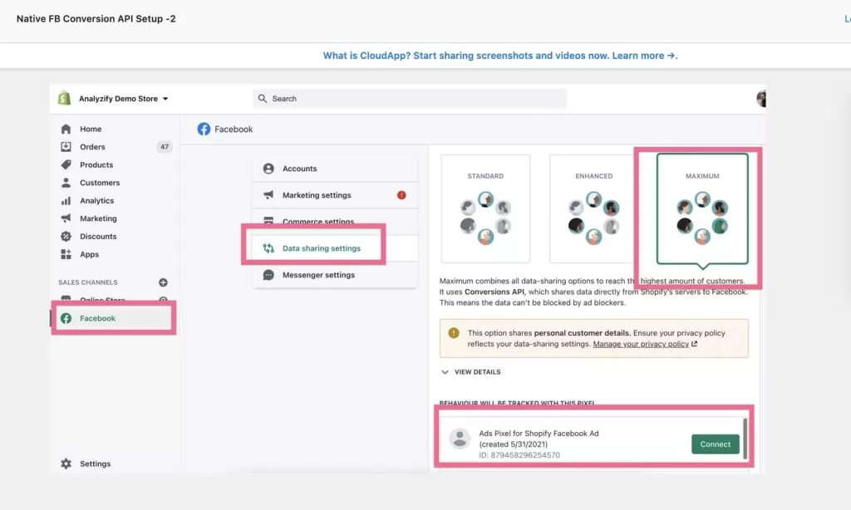Click the pixel list scrollbar

(x=745, y=439)
